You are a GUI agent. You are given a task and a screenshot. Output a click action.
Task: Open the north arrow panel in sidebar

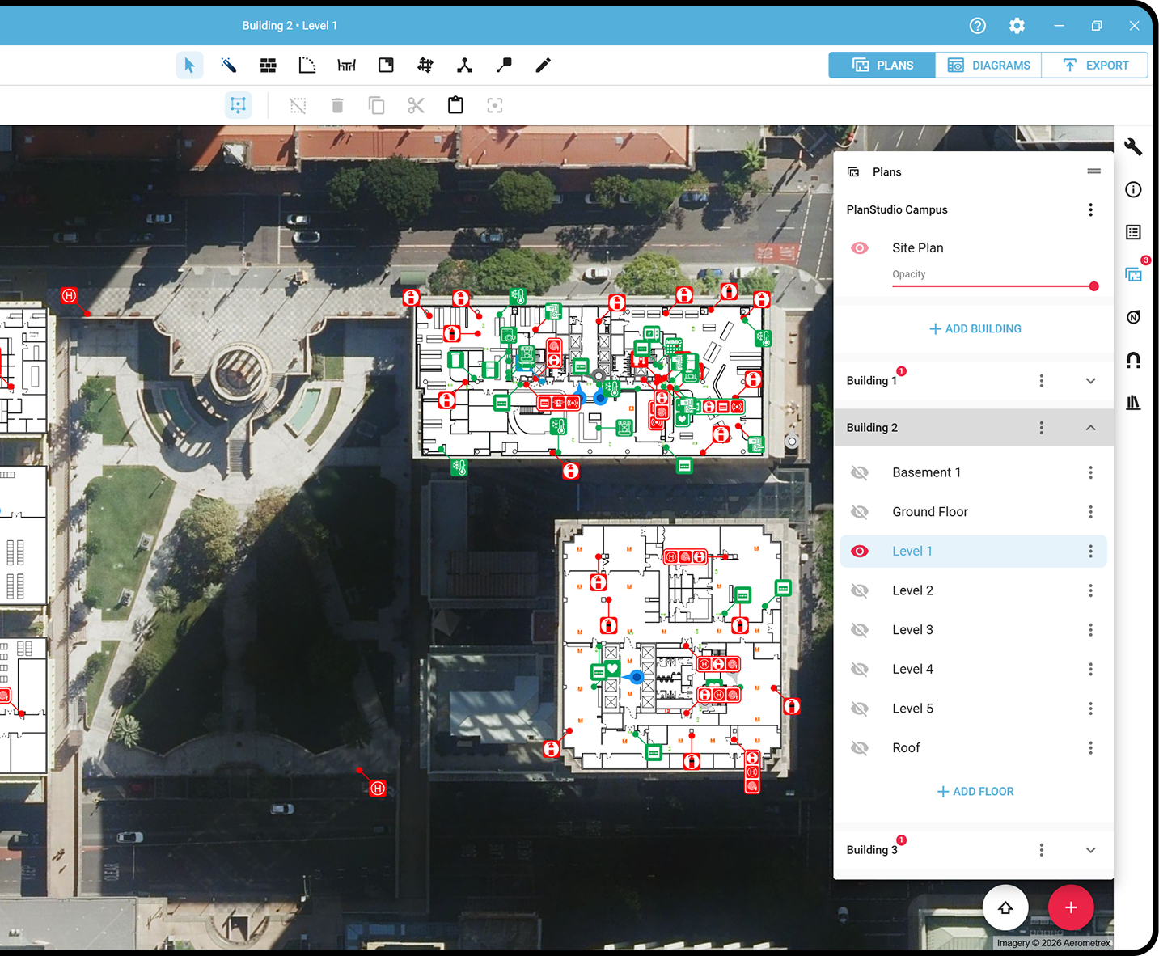coord(1133,317)
